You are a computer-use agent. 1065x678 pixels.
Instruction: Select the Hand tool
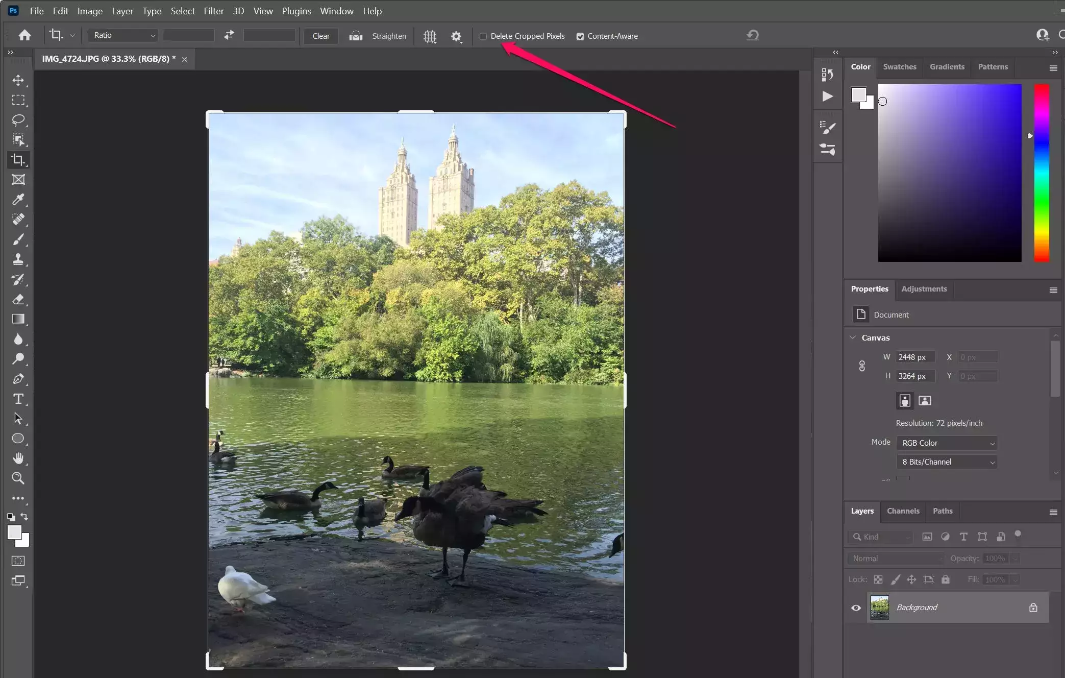click(18, 458)
